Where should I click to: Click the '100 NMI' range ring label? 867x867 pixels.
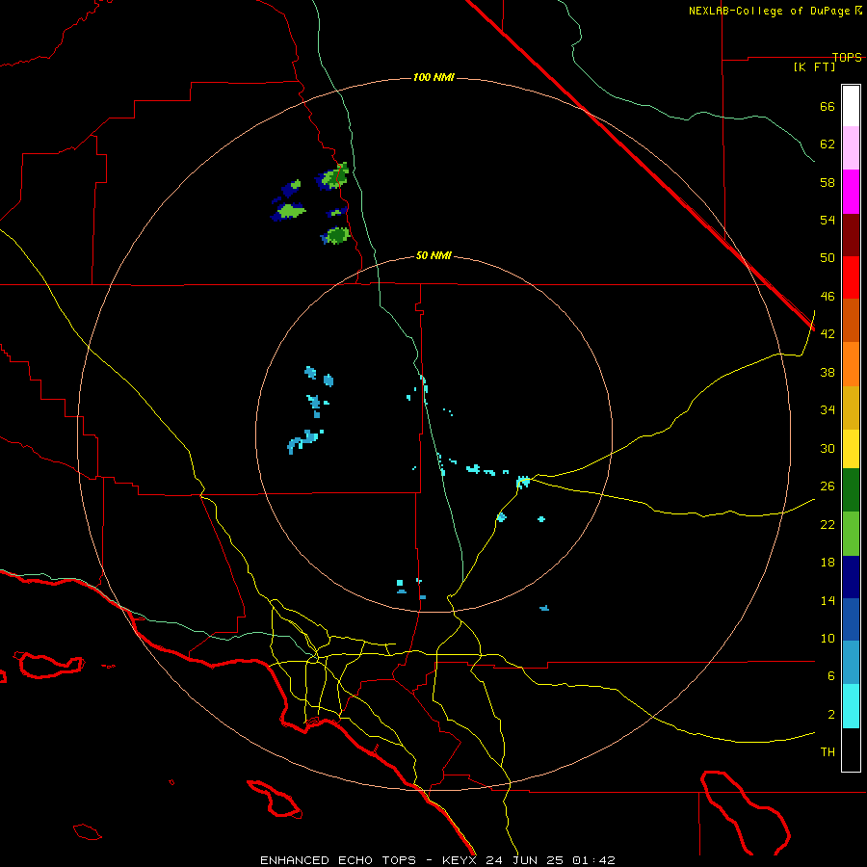(433, 77)
